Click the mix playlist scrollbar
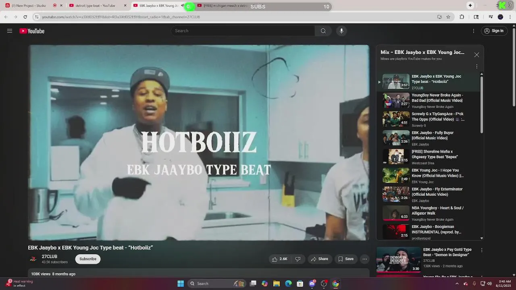 point(482,105)
